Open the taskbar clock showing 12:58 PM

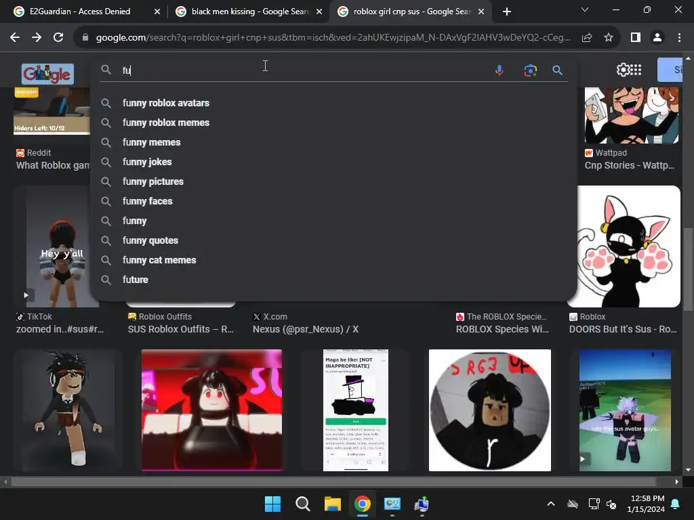[646, 504]
